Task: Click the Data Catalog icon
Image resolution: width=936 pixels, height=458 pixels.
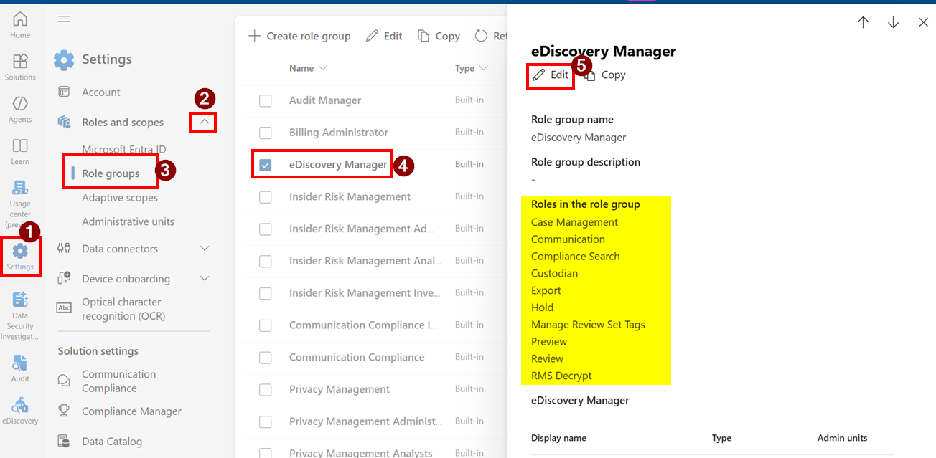Action: (x=64, y=441)
